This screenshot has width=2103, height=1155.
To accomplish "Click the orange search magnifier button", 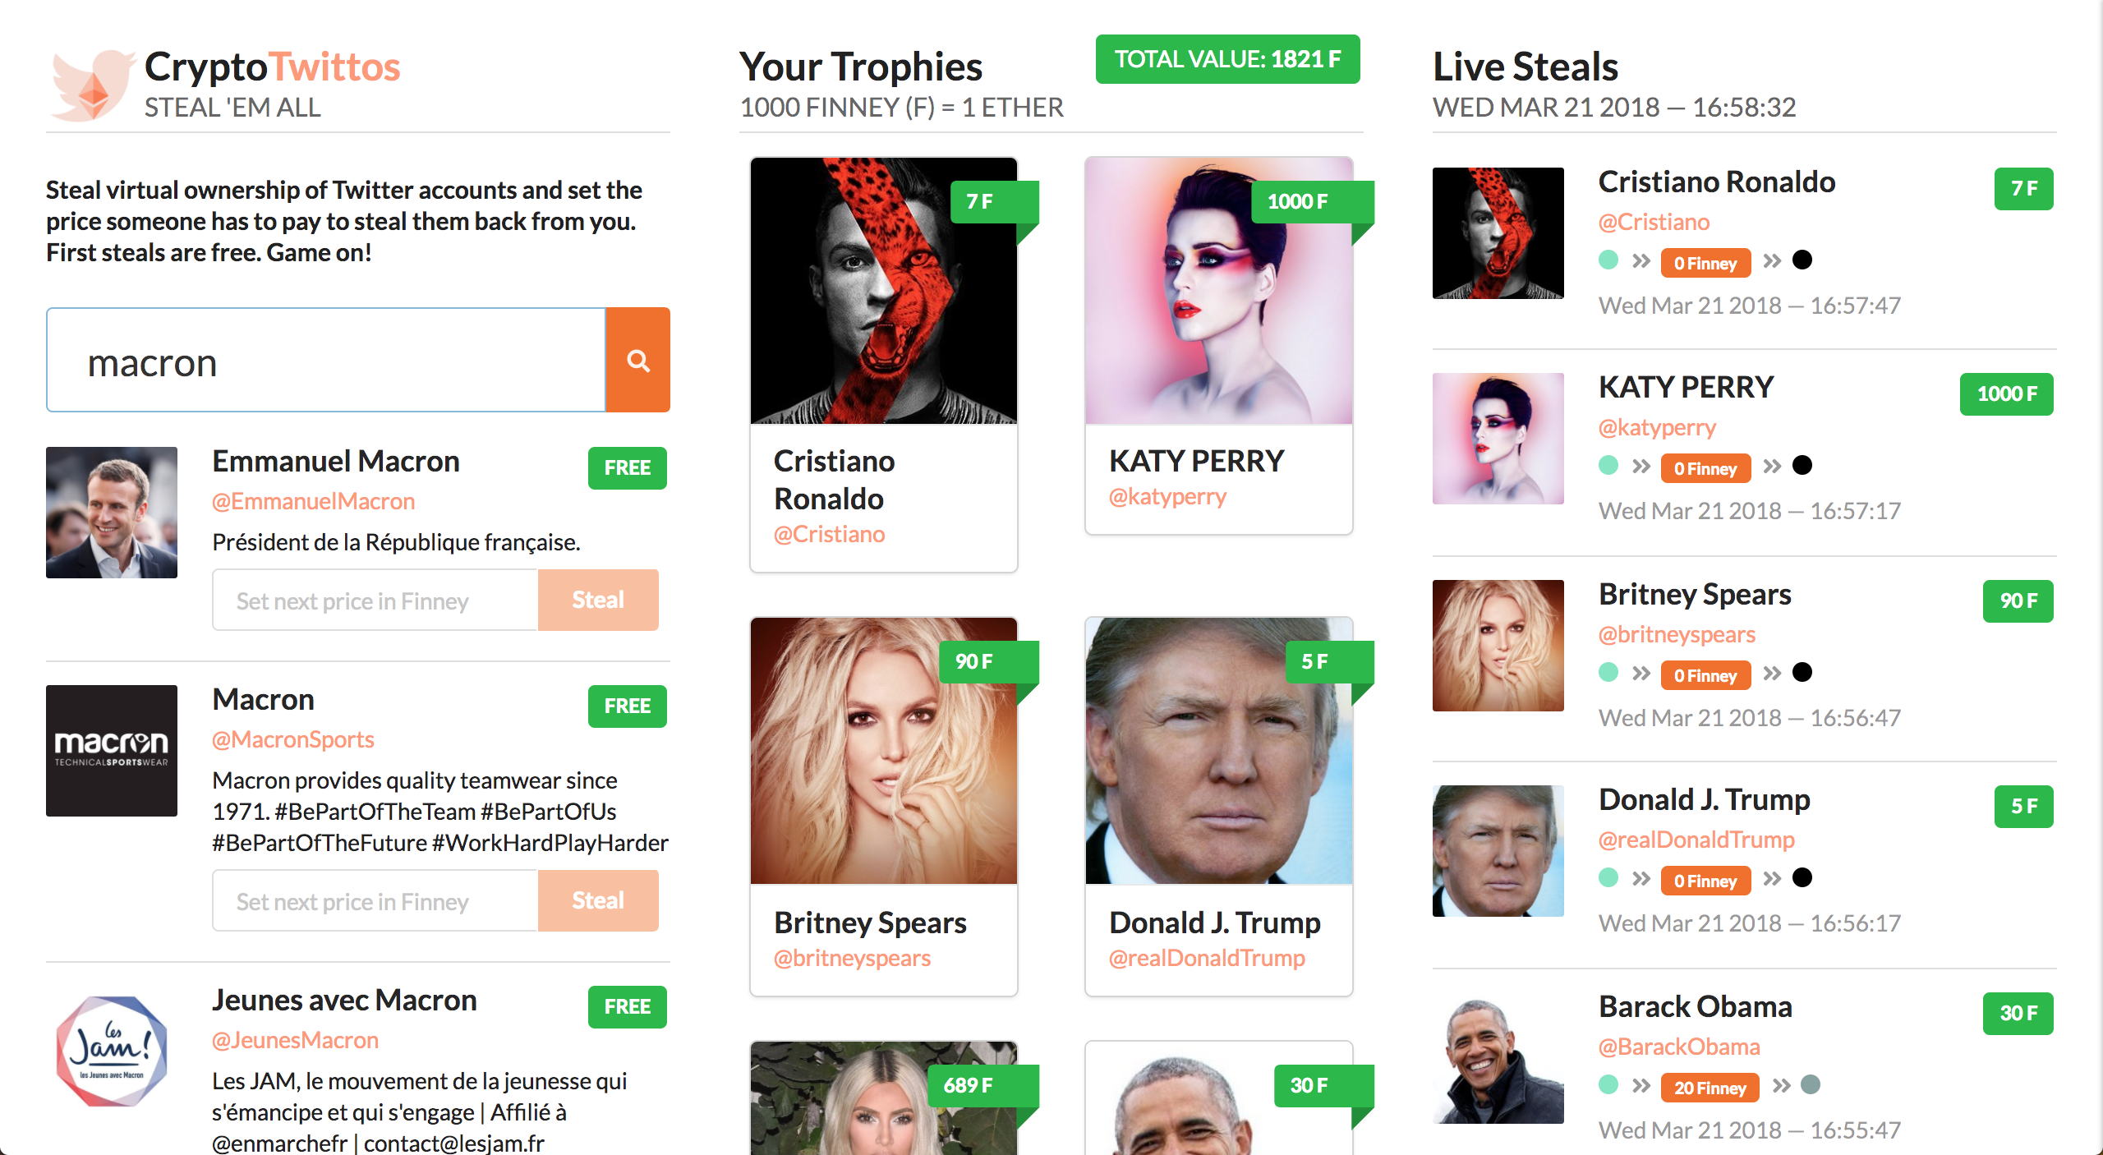I will pos(638,360).
